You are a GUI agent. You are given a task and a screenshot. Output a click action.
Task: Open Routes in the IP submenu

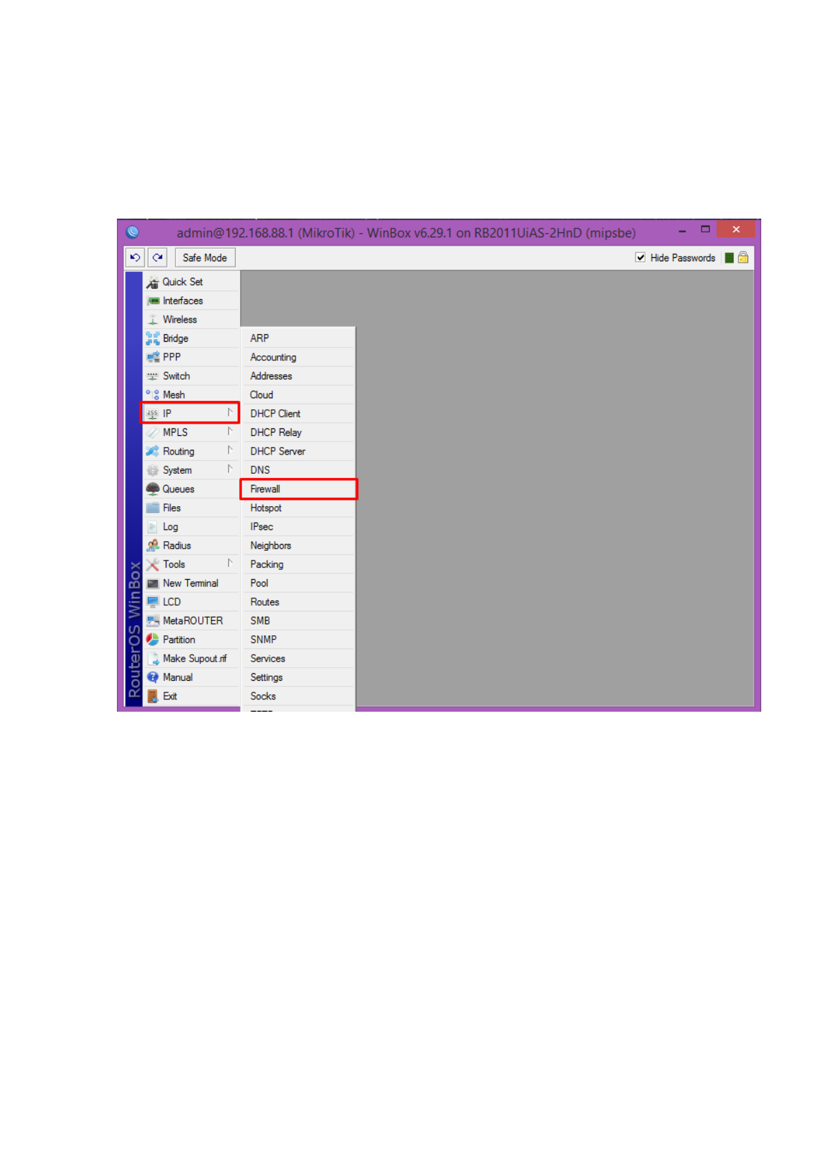298,602
